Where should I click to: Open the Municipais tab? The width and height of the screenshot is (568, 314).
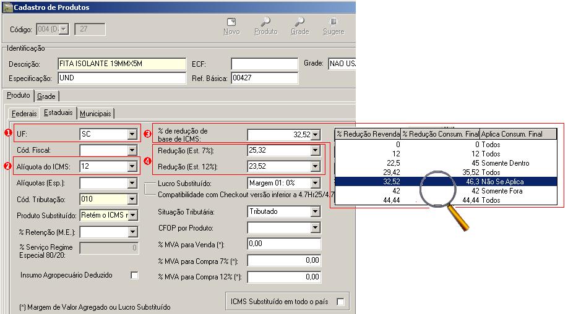(x=96, y=114)
